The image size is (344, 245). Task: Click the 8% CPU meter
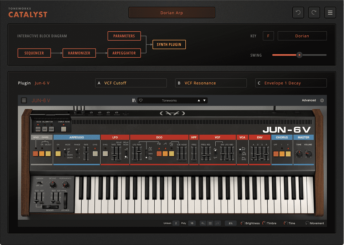pyautogui.click(x=231, y=223)
